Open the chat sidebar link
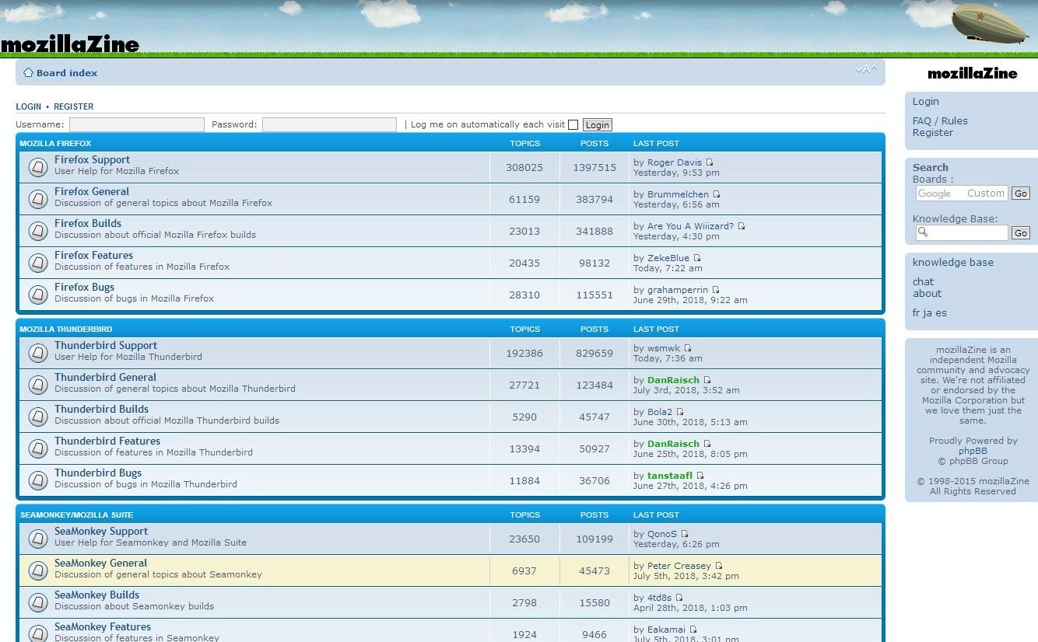This screenshot has height=642, width=1038. [923, 282]
